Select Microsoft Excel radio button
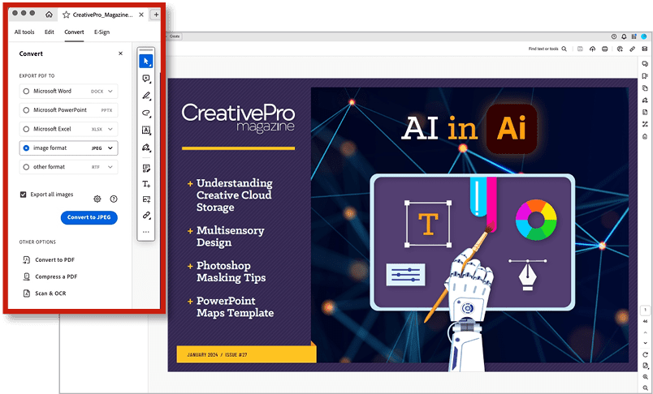 pos(26,129)
